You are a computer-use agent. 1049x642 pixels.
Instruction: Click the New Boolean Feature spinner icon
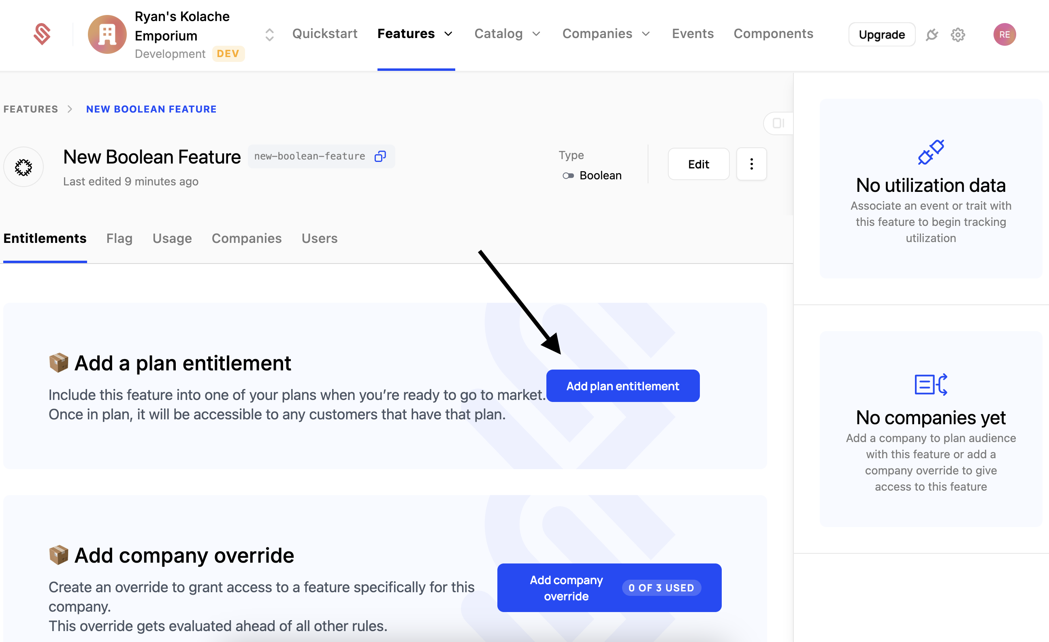23,167
